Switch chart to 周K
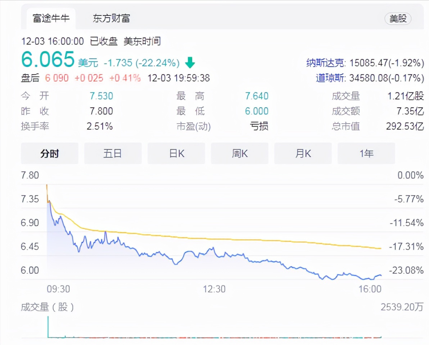Screen dimensions: 429x345 tap(240, 154)
